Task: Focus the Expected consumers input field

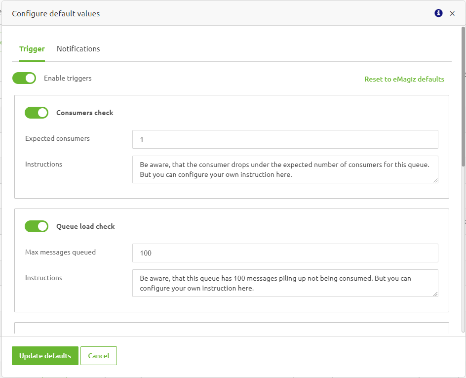Action: 285,139
